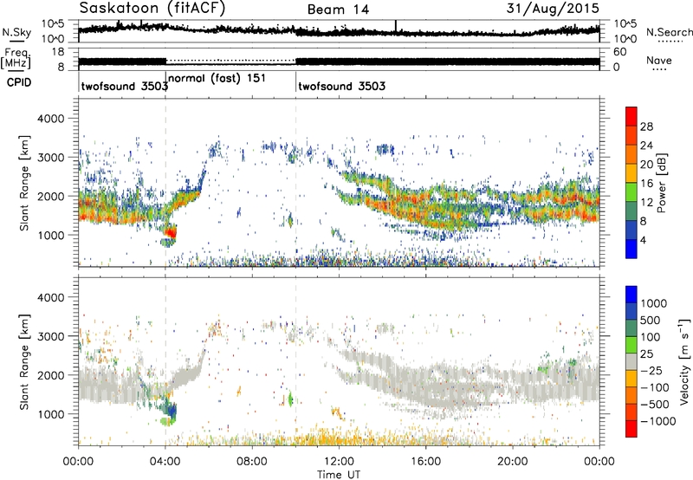Image resolution: width=693 pixels, height=480 pixels.
Task: Click the "Saskatoon (fitACF)" plot title
Action: (152, 8)
